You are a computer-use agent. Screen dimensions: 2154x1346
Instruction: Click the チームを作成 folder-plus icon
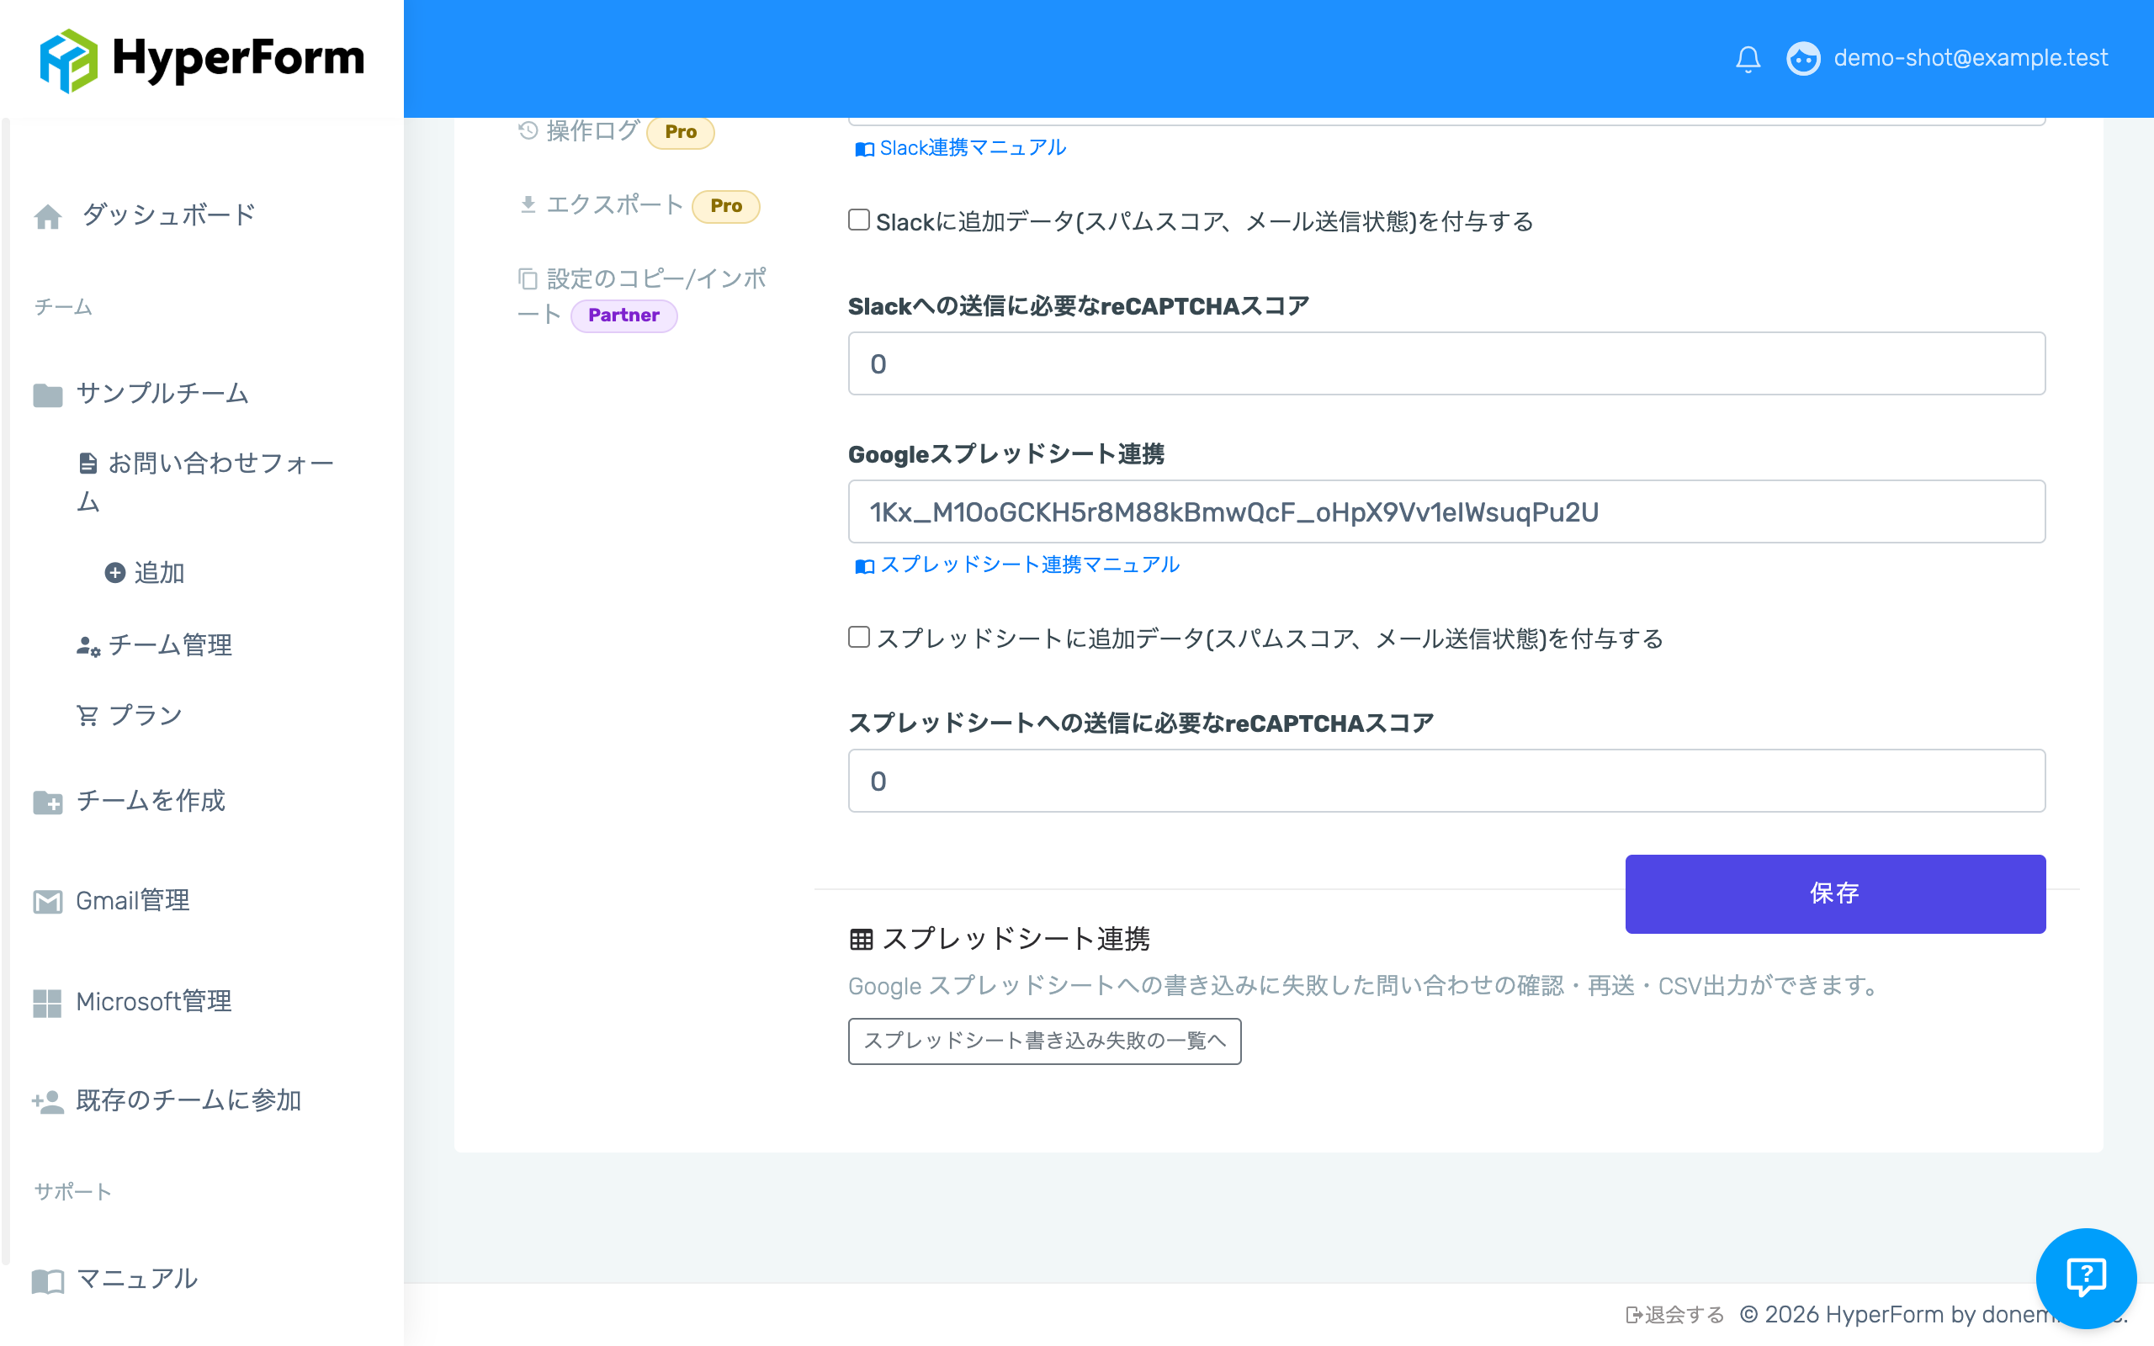[x=48, y=803]
